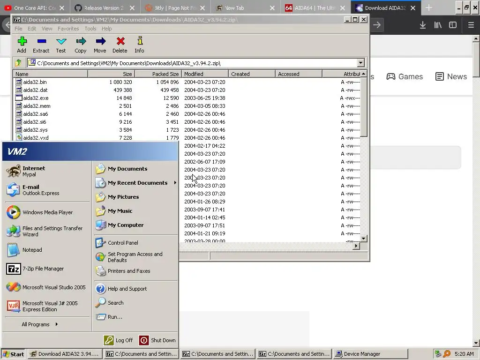Open the browser library icon
The width and height of the screenshot is (480, 360).
(438, 25)
